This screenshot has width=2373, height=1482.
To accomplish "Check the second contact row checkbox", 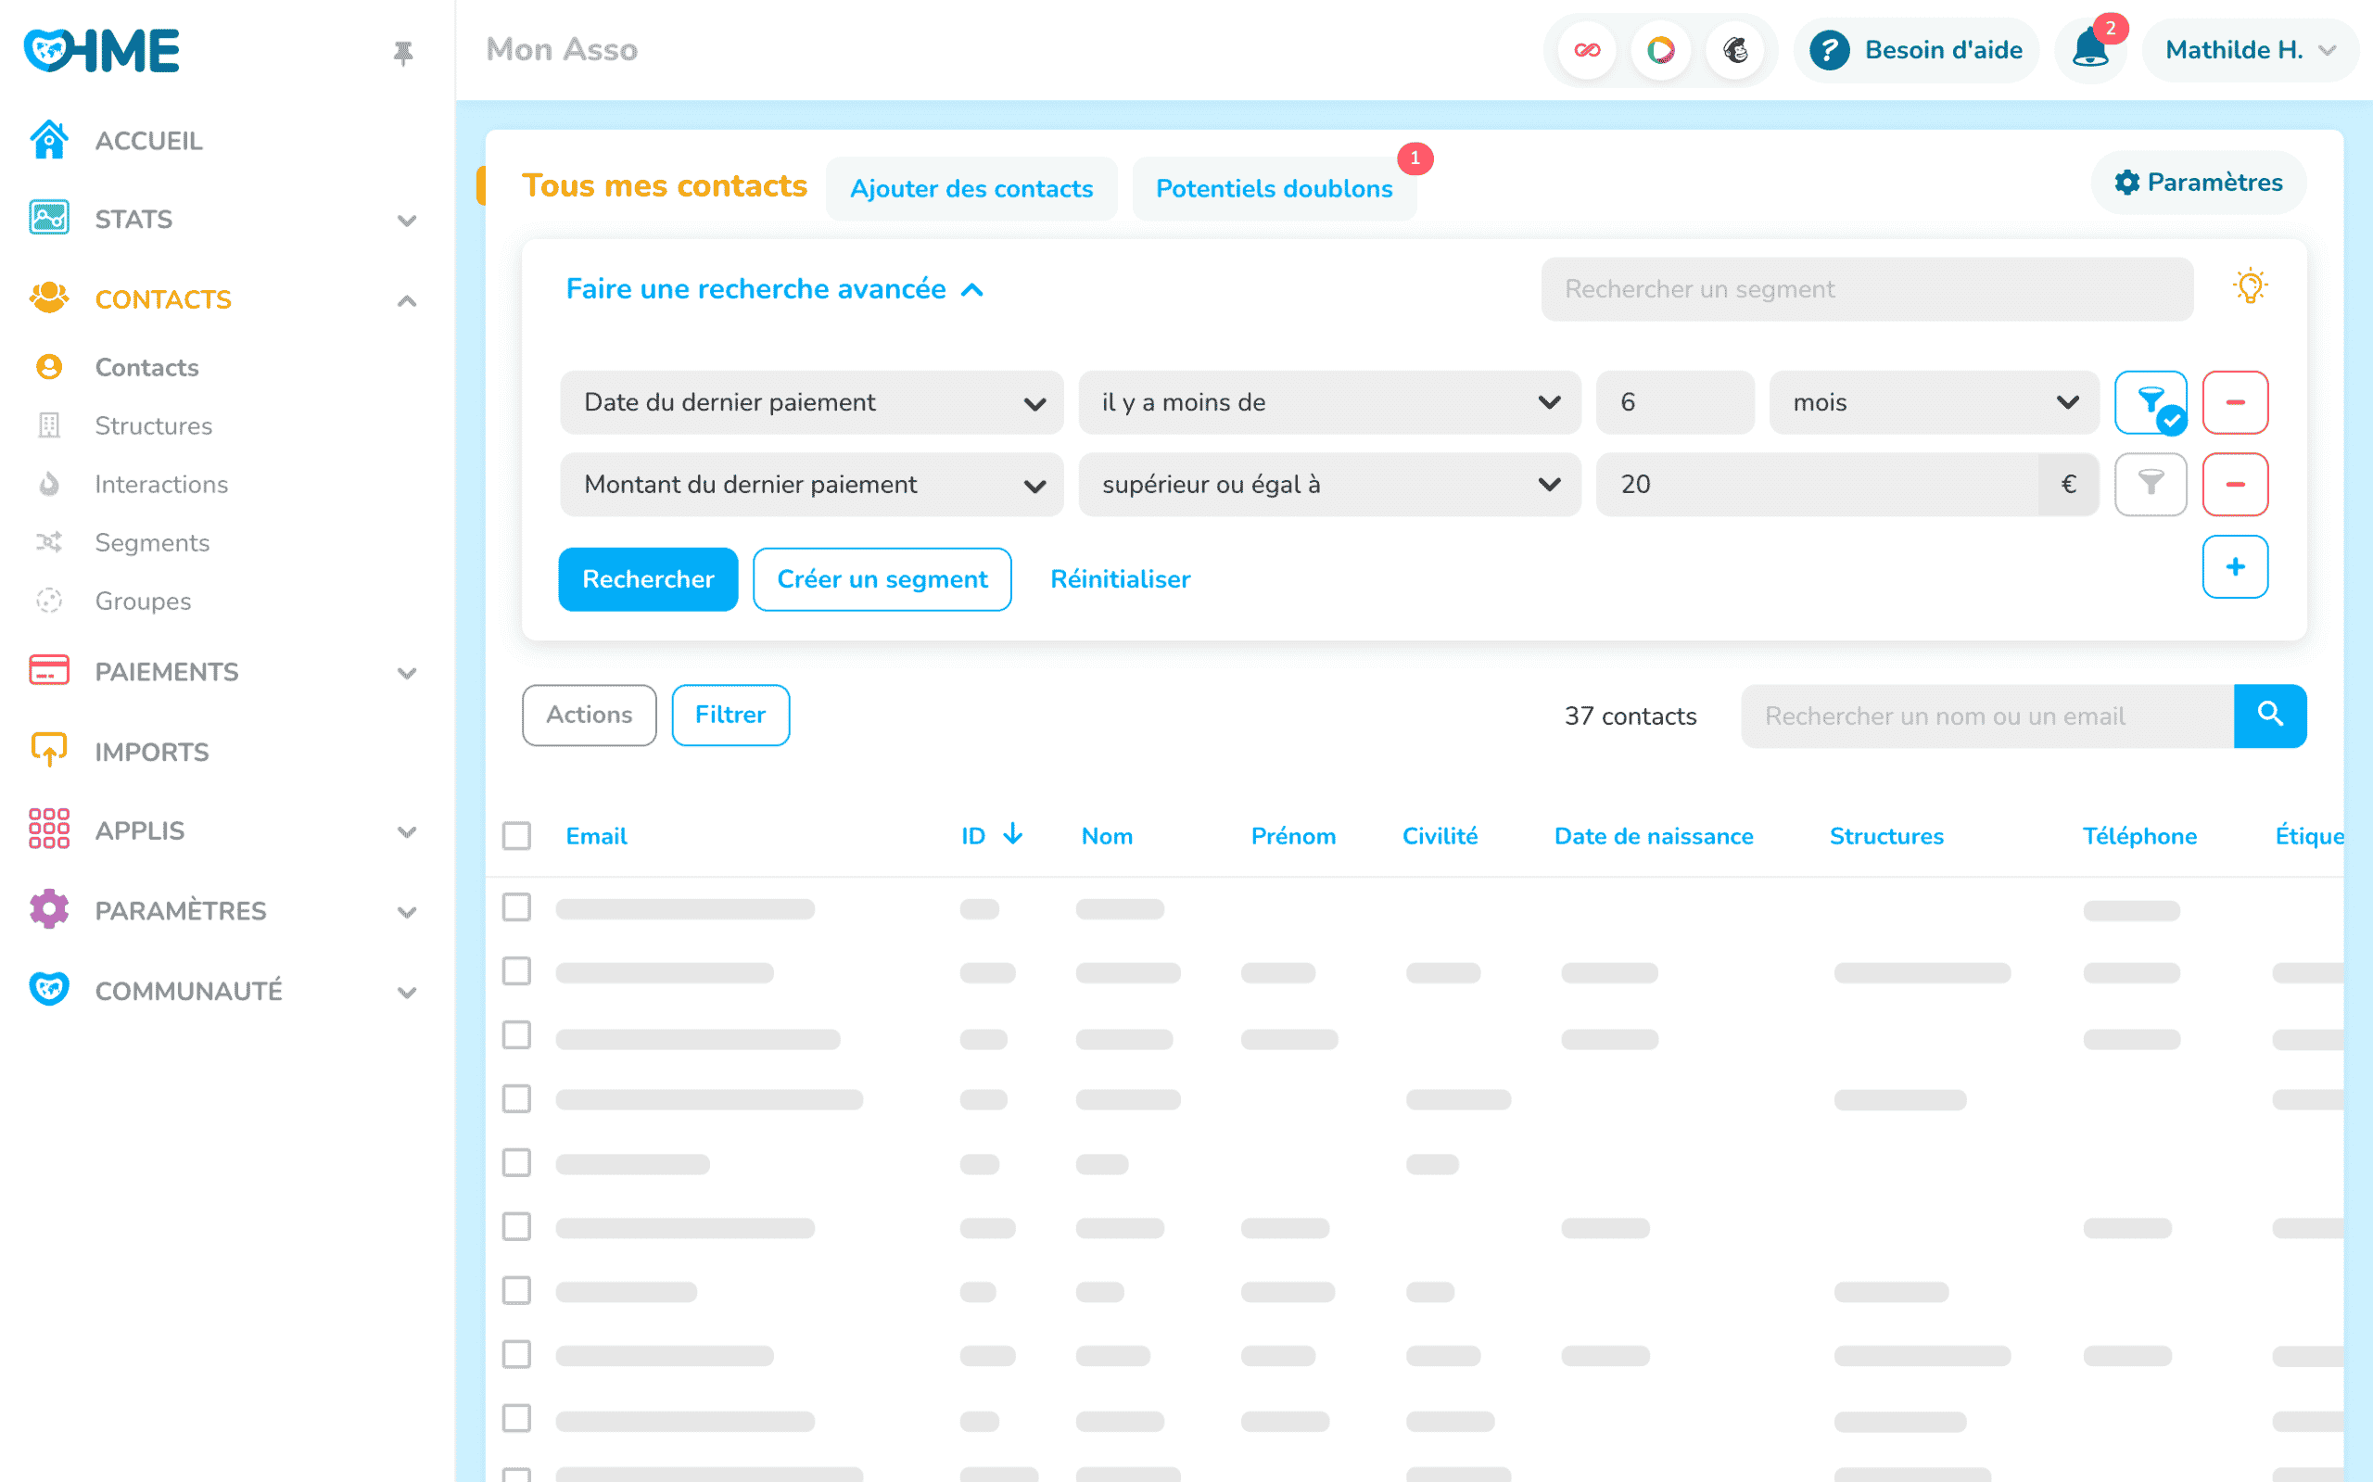I will point(516,971).
